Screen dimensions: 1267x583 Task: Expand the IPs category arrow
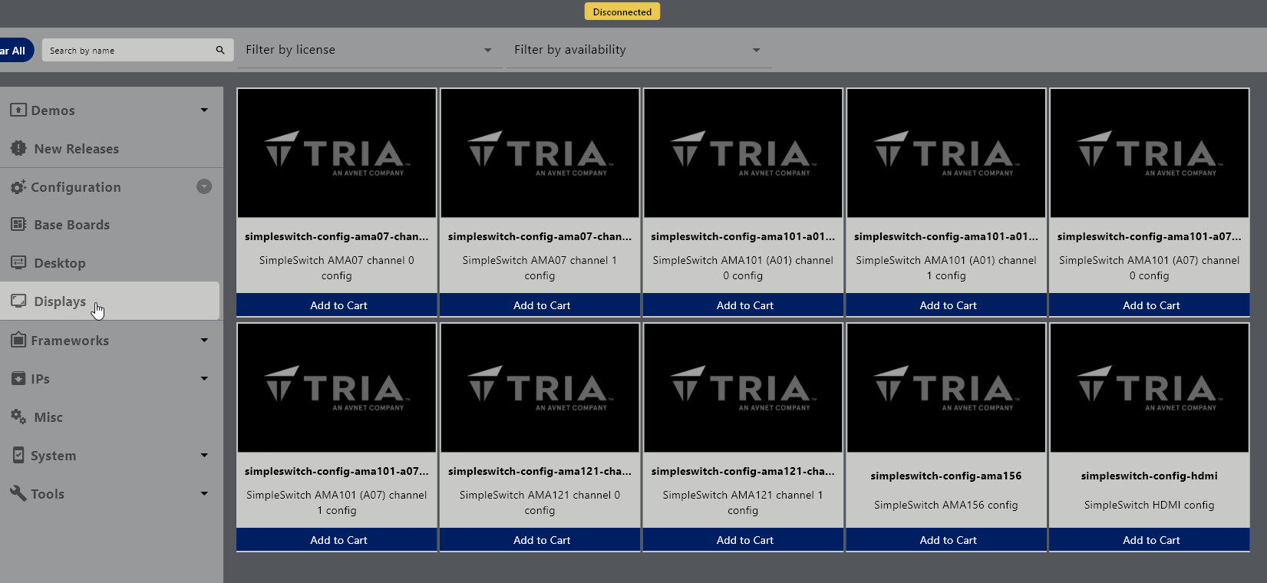coord(204,378)
